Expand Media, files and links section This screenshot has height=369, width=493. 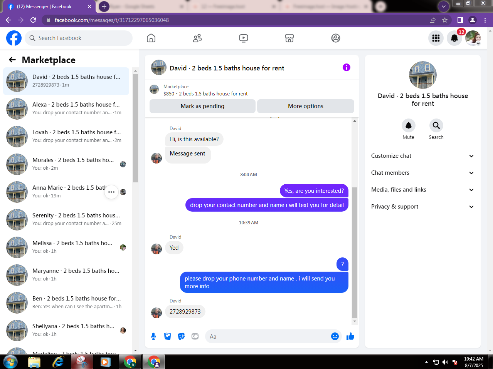coord(423,190)
